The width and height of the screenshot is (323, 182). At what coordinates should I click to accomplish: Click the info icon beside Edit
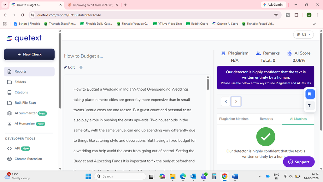pos(81,67)
